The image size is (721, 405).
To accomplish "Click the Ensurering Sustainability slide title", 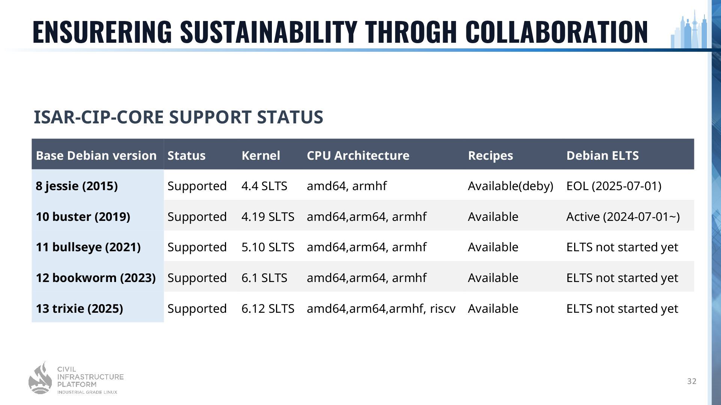I will click(340, 31).
